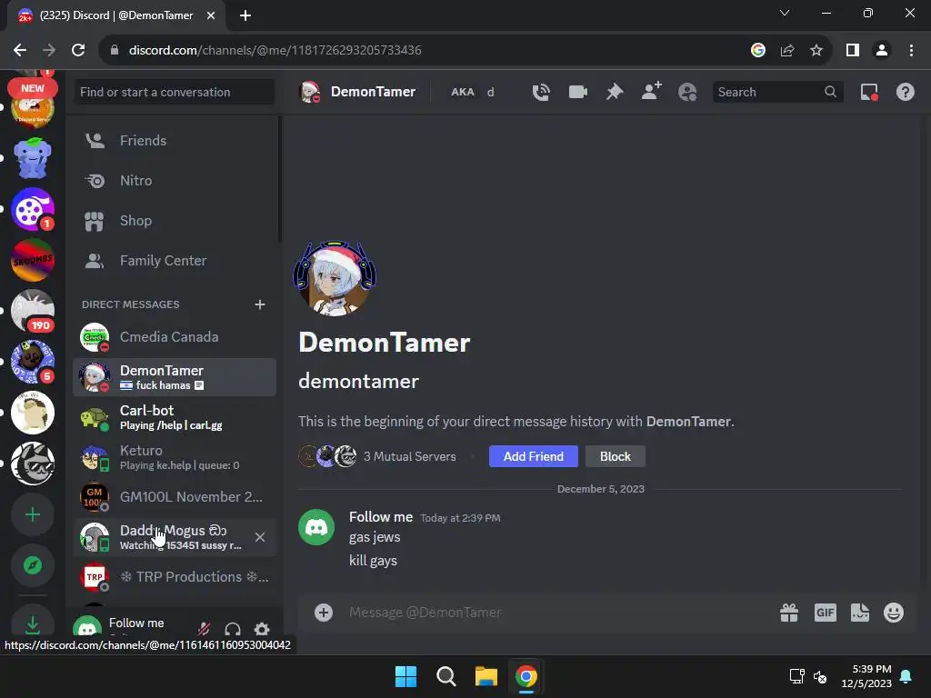The image size is (931, 698).
Task: Open Chrome tab search chevron
Action: click(785, 13)
